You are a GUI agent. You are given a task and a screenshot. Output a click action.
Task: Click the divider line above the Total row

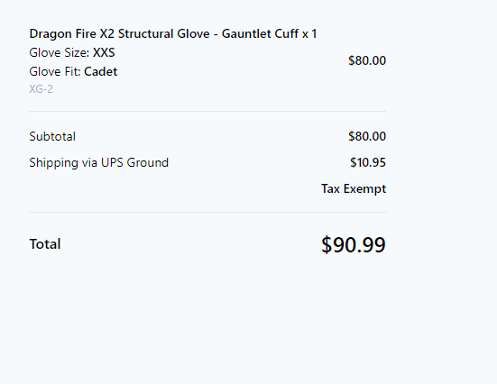pos(207,212)
